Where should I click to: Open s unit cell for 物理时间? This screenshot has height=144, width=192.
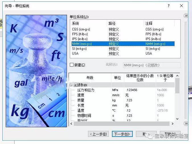tap(117, 116)
